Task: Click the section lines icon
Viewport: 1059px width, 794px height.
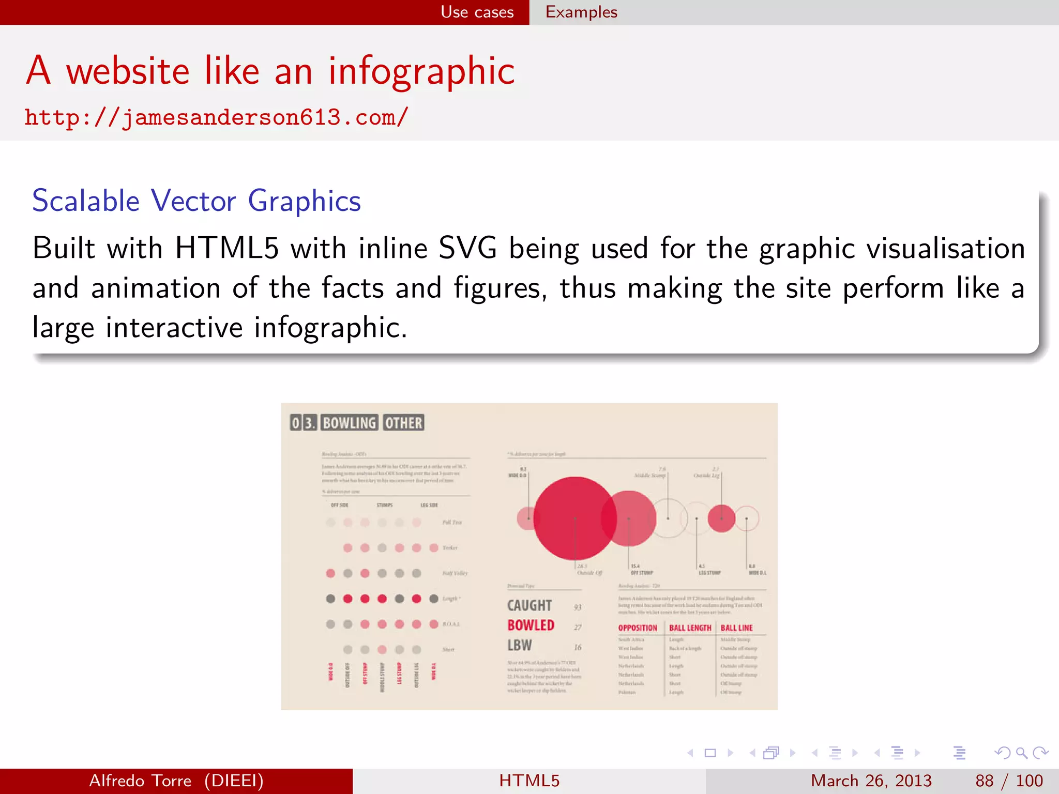Action: tap(898, 753)
